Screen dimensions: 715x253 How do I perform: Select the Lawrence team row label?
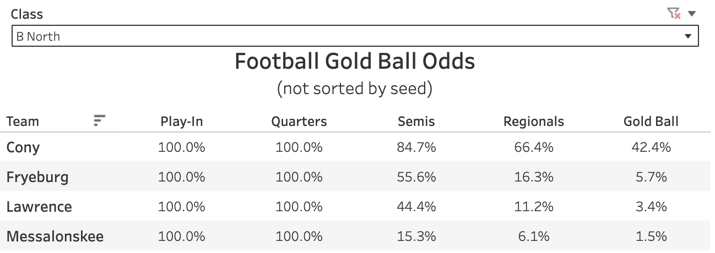pos(39,207)
